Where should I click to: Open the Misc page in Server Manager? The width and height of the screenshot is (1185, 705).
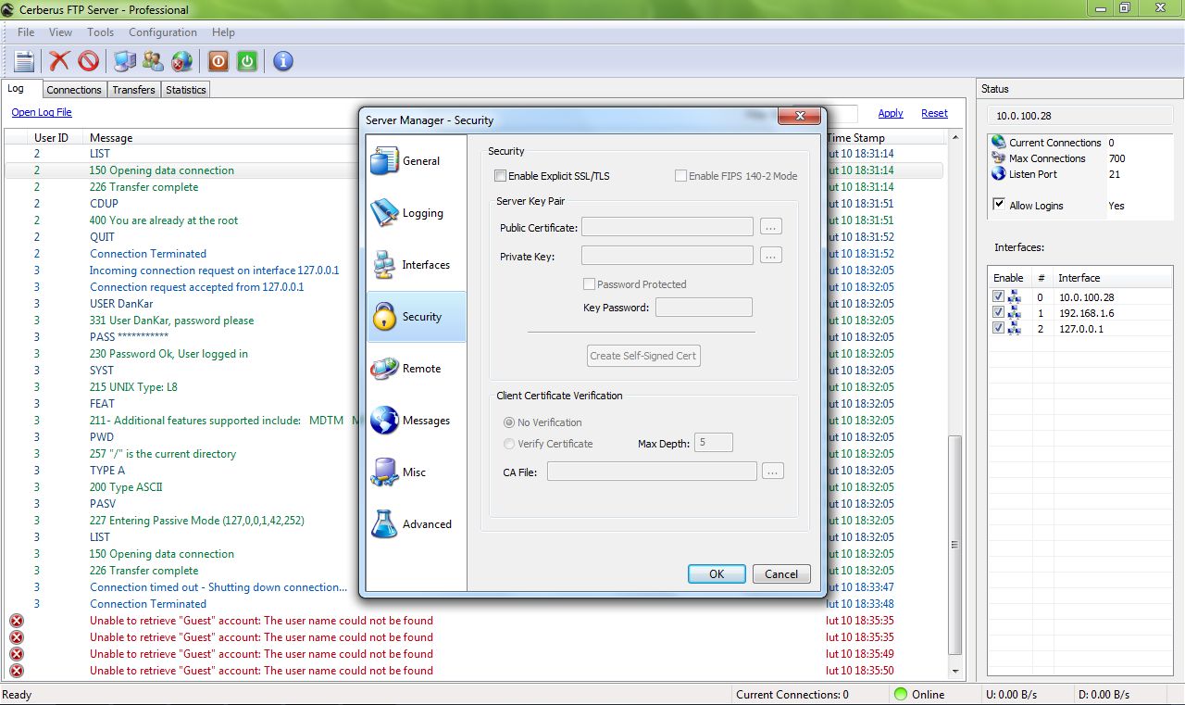pyautogui.click(x=417, y=472)
